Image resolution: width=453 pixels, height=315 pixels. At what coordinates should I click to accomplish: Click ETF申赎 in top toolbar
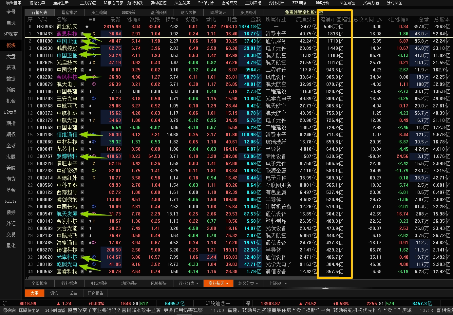(x=299, y=3)
